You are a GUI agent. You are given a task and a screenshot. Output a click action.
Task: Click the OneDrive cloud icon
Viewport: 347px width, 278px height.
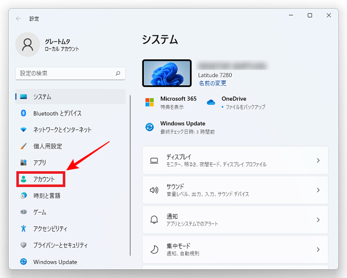[x=211, y=102]
